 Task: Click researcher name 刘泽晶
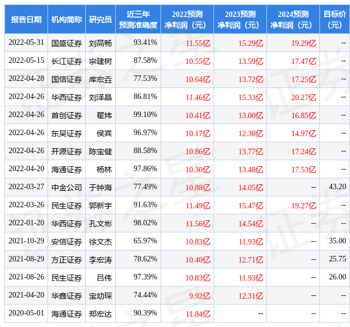pyautogui.click(x=100, y=97)
